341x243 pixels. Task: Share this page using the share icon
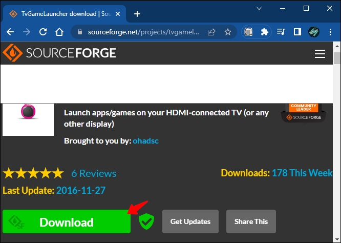211,32
